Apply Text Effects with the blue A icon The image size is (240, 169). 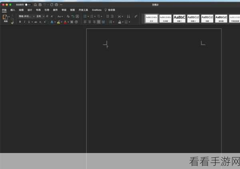coord(52,22)
